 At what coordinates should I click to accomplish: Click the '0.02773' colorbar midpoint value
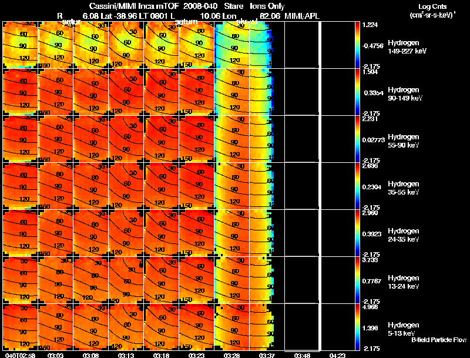tap(373, 140)
